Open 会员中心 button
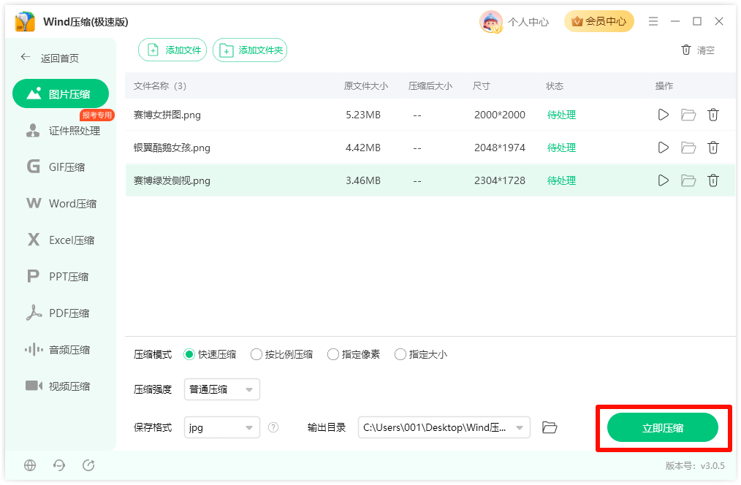741x485 pixels. click(598, 21)
